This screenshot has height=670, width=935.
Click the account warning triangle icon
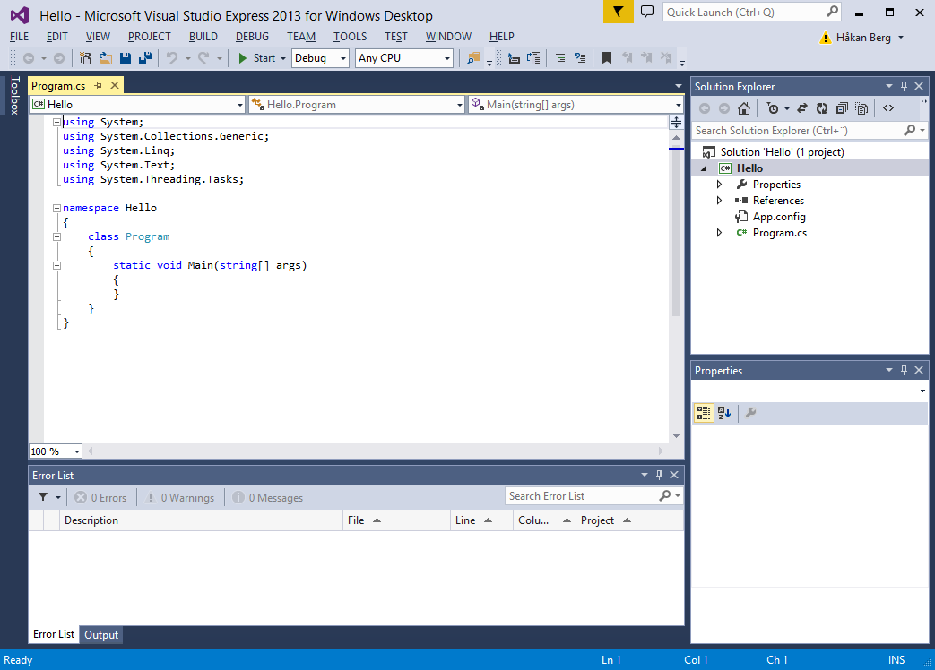pyautogui.click(x=826, y=38)
